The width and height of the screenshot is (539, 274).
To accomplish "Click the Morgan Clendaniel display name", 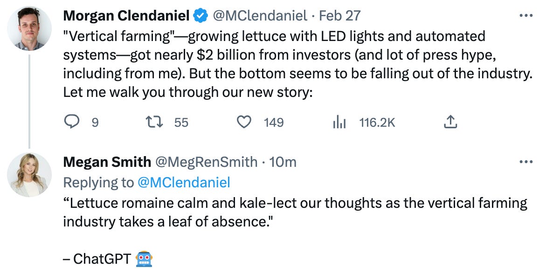I will (126, 16).
